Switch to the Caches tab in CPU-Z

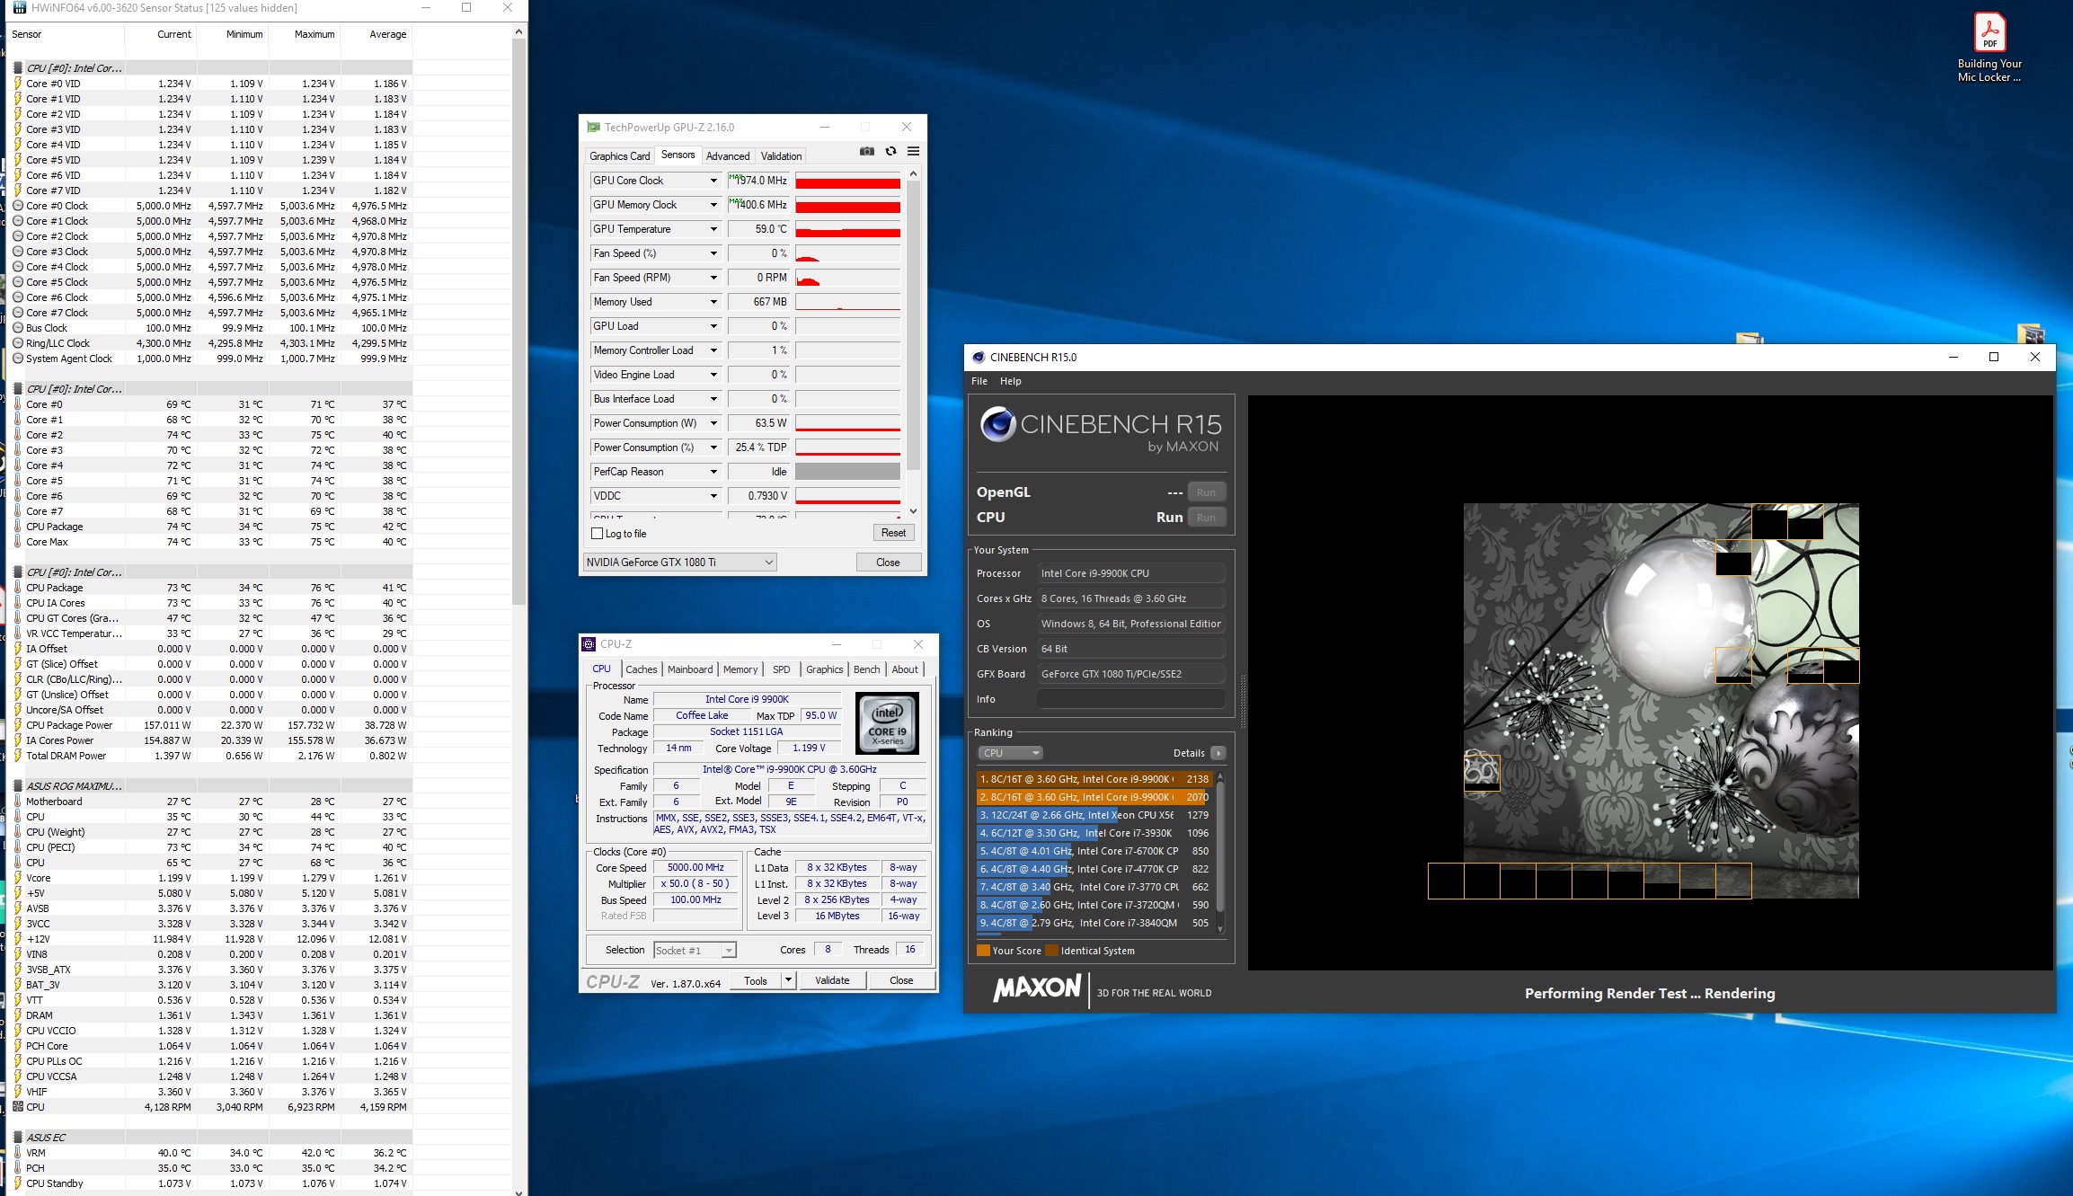(x=641, y=669)
